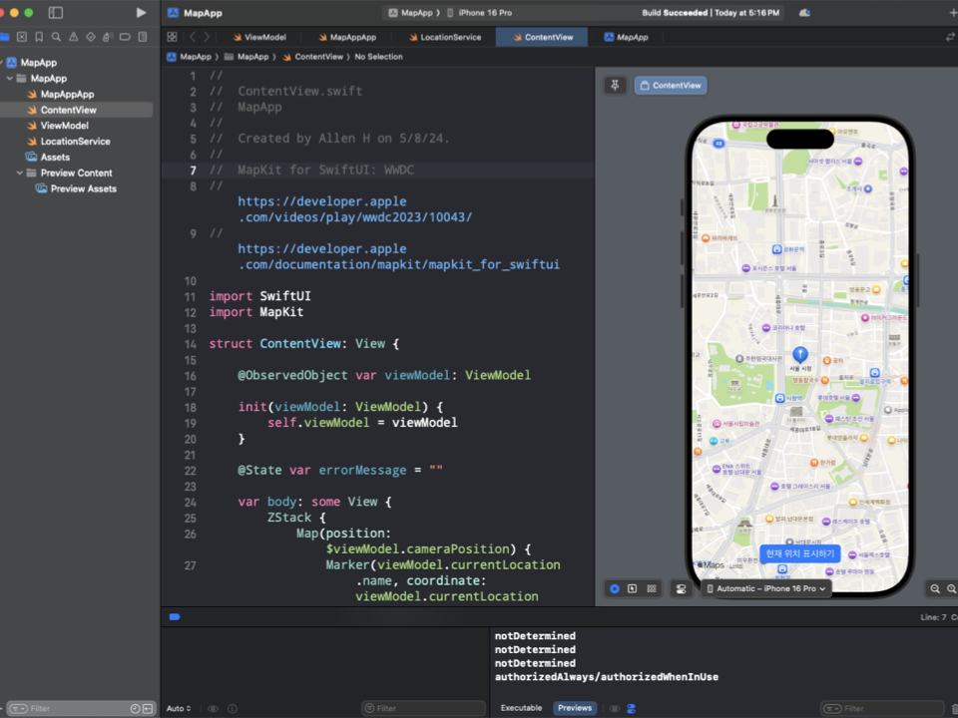Open the Bookmark navigator icon
This screenshot has height=718, width=958.
[39, 37]
